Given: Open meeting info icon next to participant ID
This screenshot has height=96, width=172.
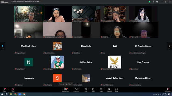Looking at the screenshot, I should 12,2.
